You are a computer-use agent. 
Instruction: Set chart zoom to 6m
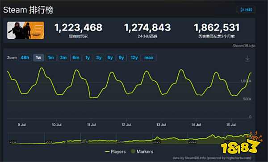(x=76, y=58)
